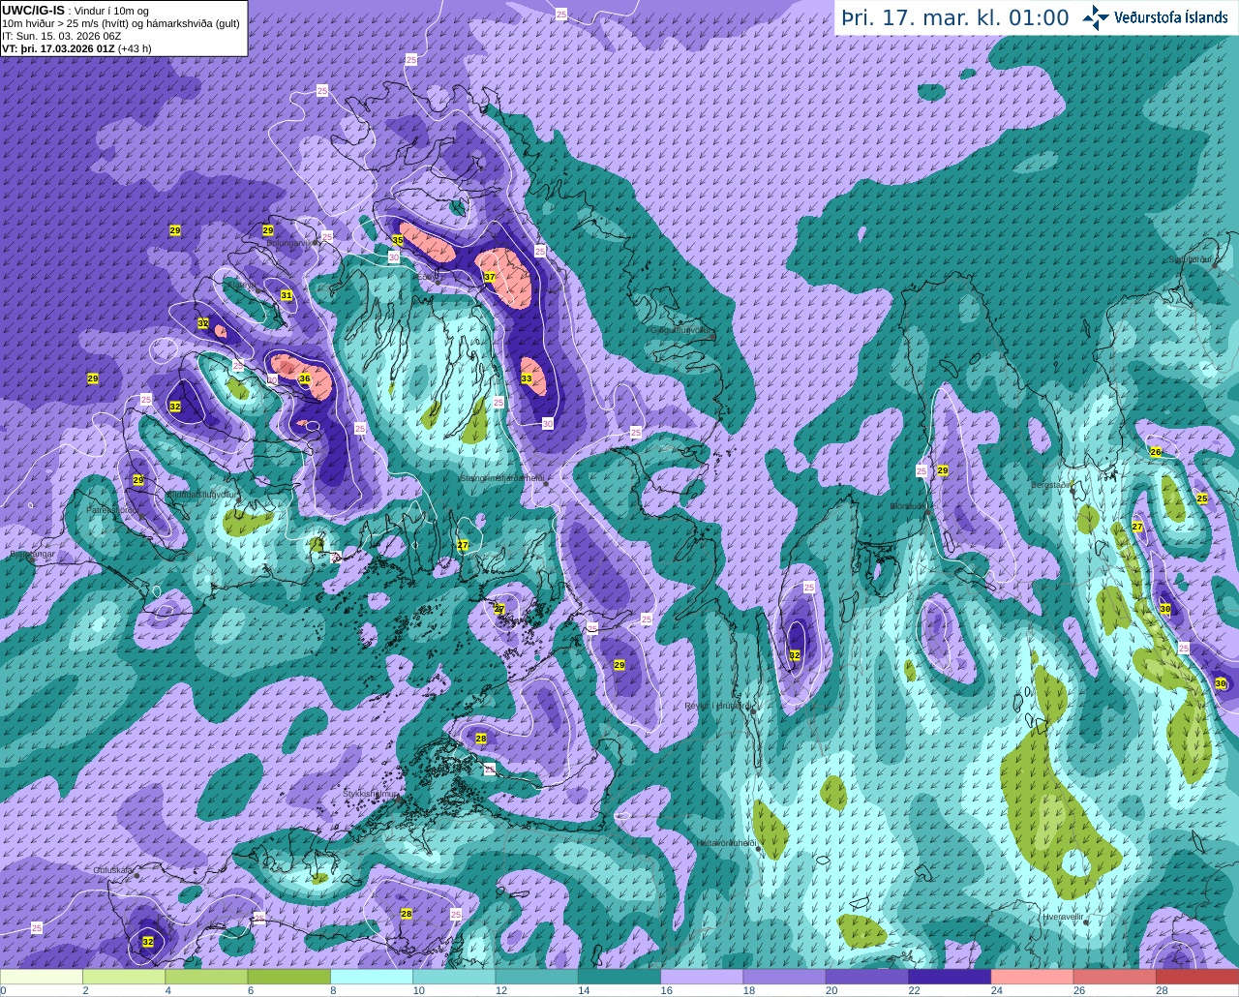
Task: Click the yellow 29 marker near Blönduós
Action: [942, 470]
